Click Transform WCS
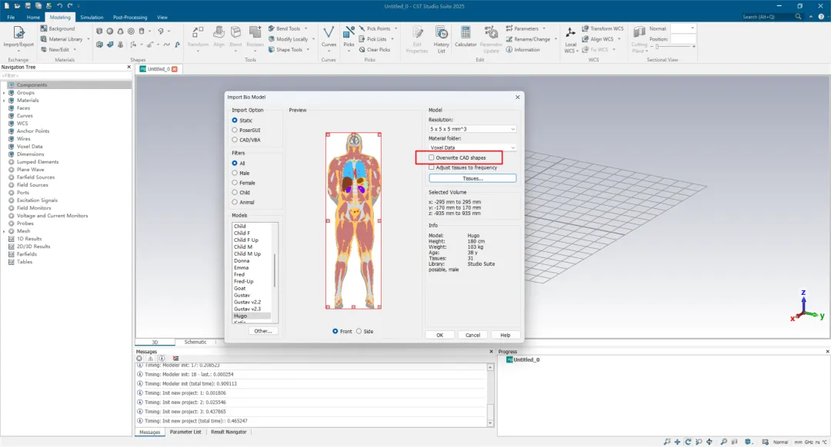Image resolution: width=831 pixels, height=447 pixels. pos(602,28)
